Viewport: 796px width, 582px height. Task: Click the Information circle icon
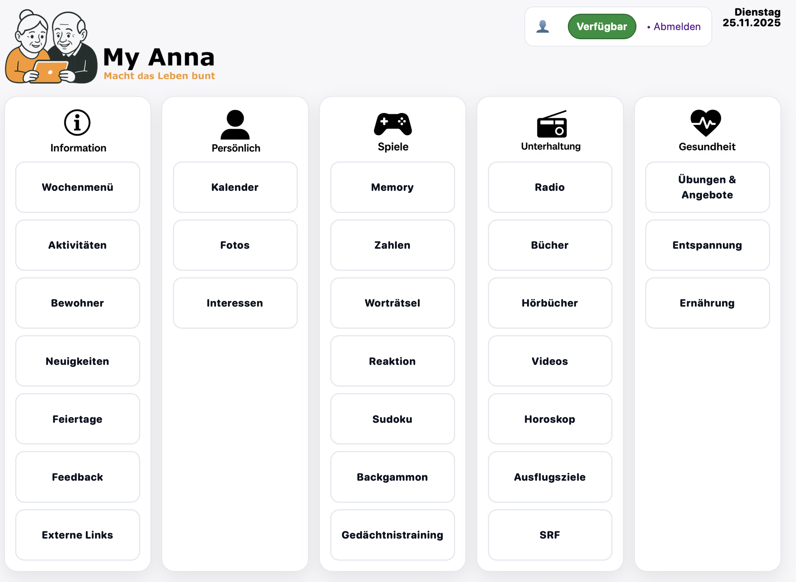77,123
